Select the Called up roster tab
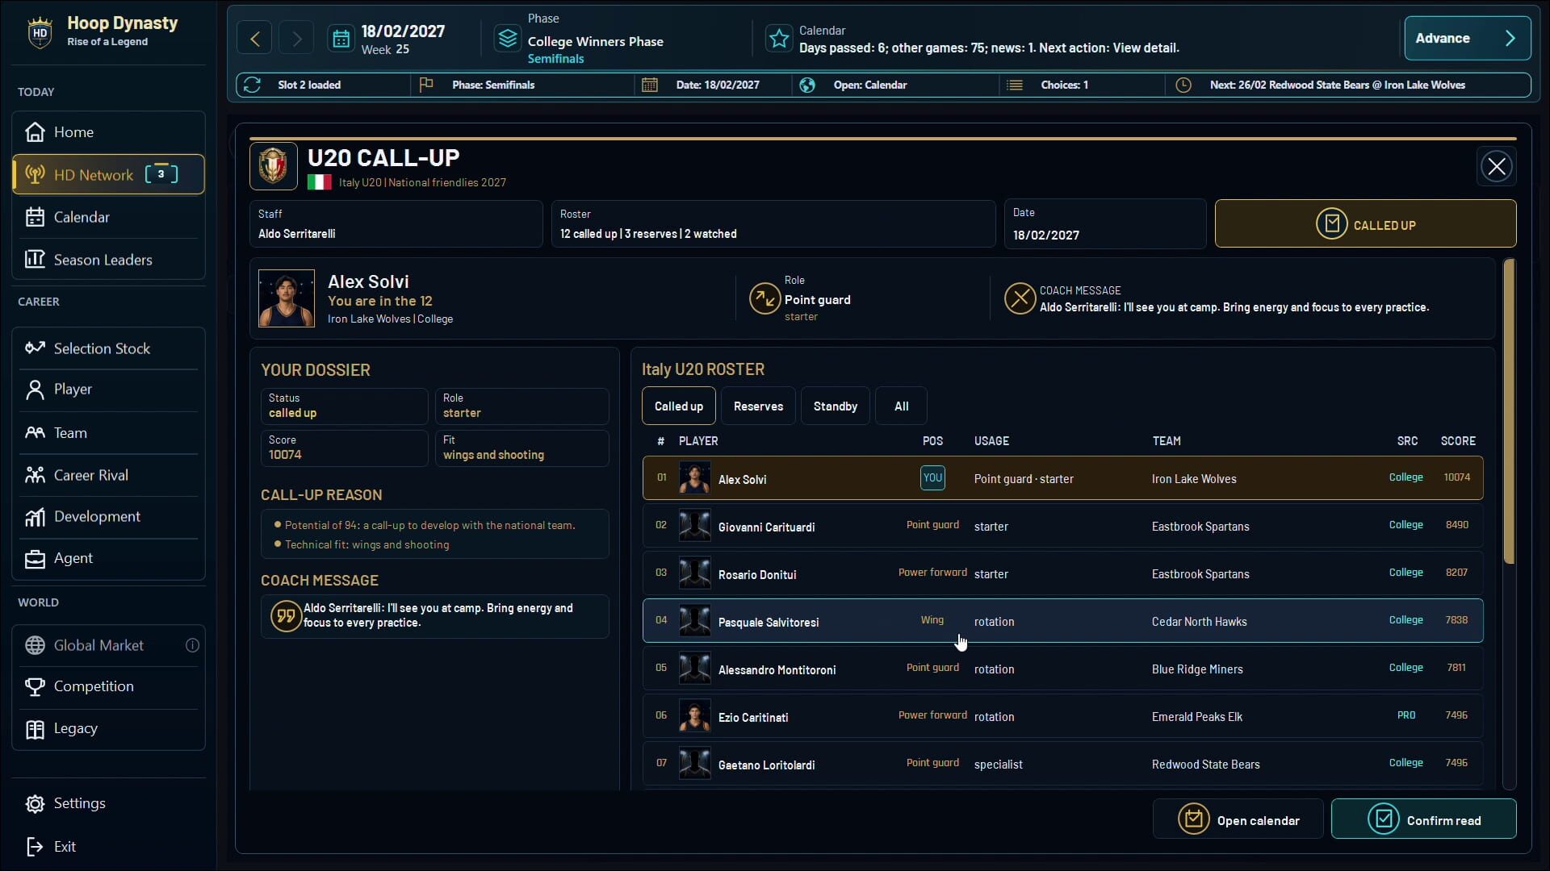This screenshot has width=1550, height=871. [x=679, y=406]
